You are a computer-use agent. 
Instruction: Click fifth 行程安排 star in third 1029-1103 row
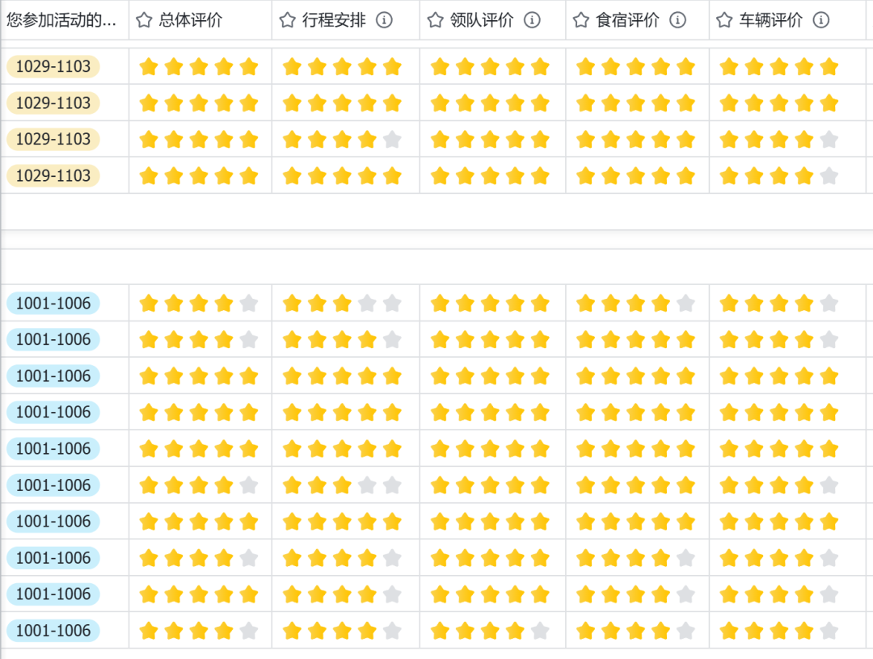pyautogui.click(x=393, y=139)
